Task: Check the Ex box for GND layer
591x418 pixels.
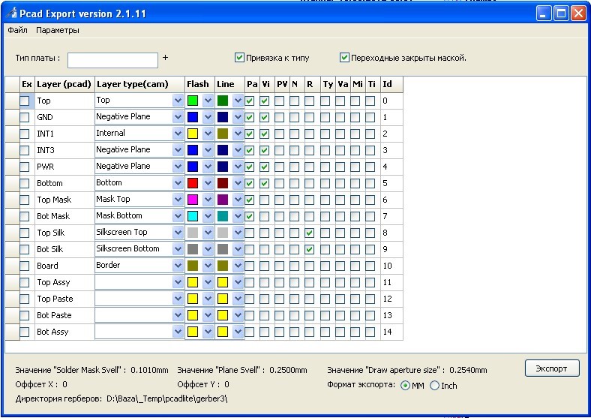Action: (x=25, y=117)
